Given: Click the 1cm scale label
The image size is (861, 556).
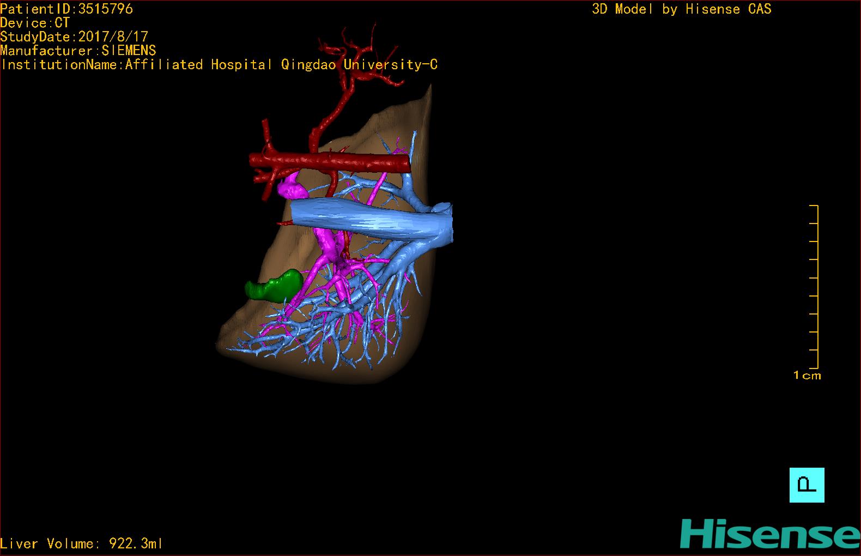Looking at the screenshot, I should click(807, 375).
